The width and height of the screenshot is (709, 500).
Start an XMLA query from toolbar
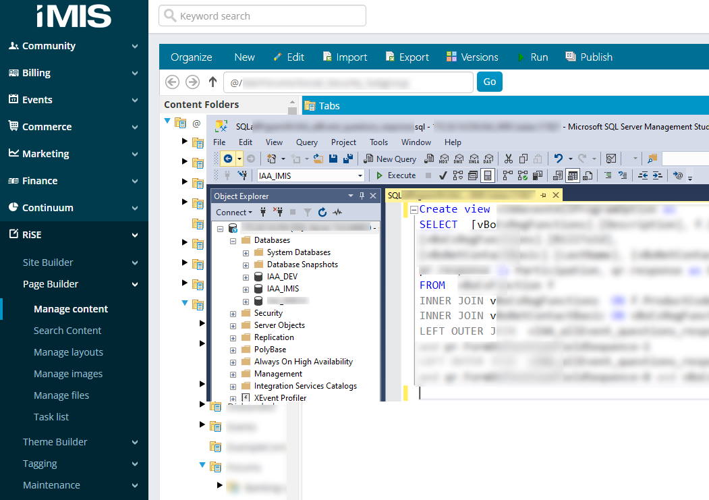pyautogui.click(x=474, y=159)
